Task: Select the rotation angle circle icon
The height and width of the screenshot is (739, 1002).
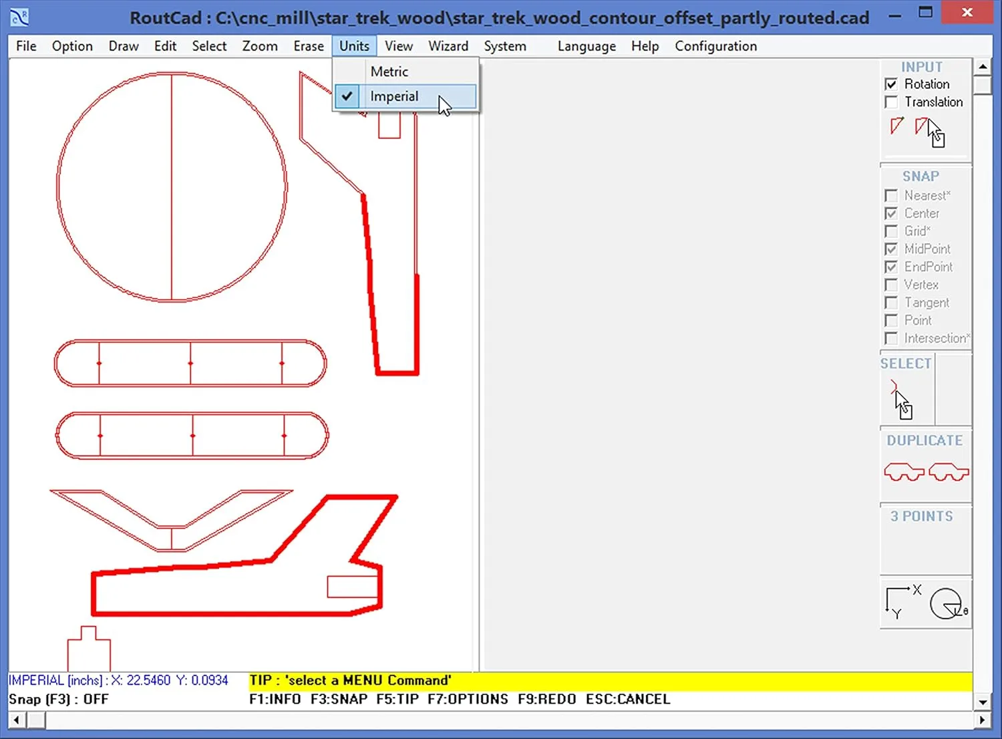Action: pos(947,603)
